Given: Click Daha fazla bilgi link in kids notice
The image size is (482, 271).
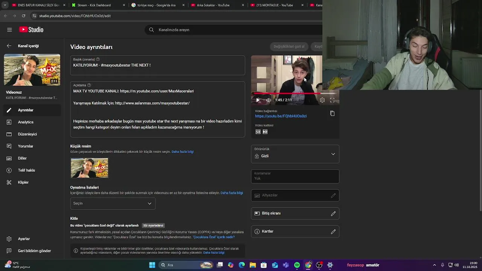Looking at the screenshot, I should click(x=214, y=253).
